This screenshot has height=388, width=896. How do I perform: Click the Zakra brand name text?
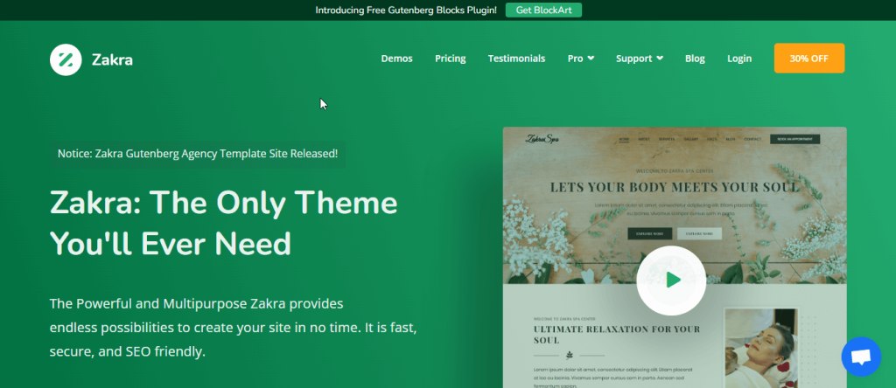(112, 59)
